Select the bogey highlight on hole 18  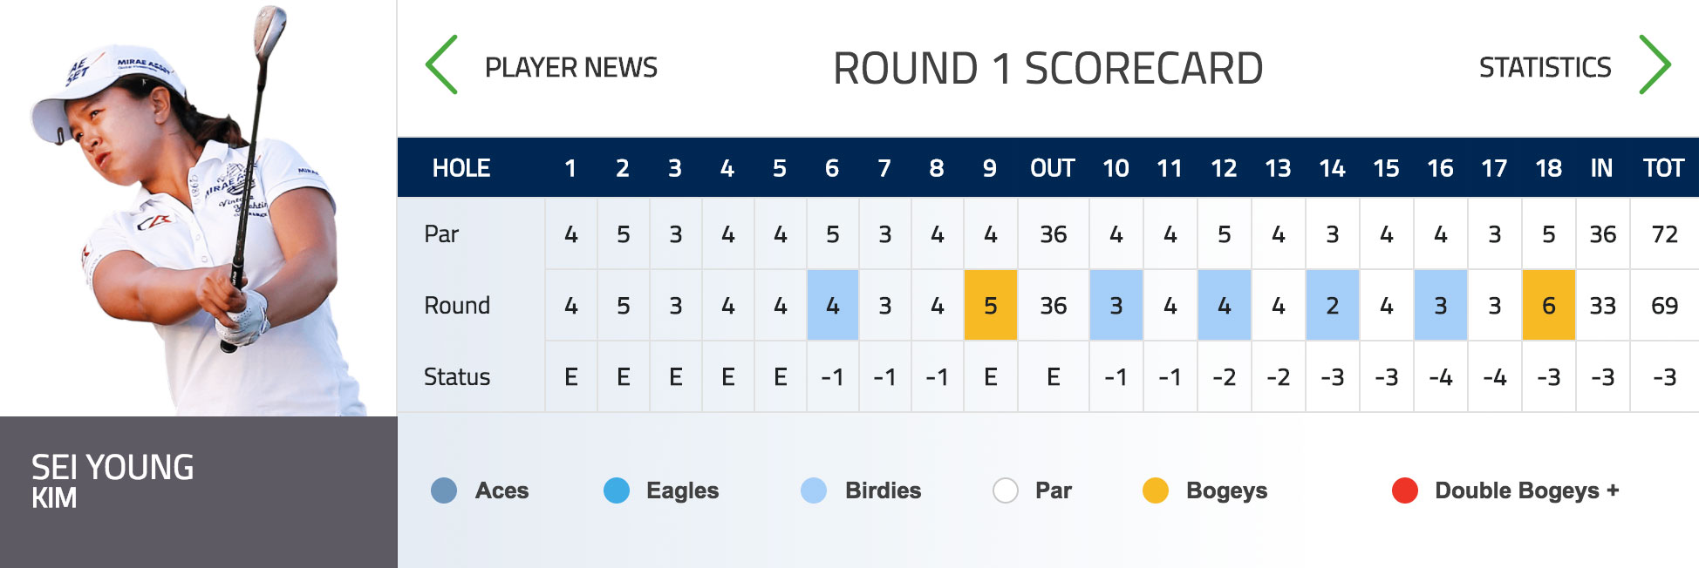[1547, 306]
